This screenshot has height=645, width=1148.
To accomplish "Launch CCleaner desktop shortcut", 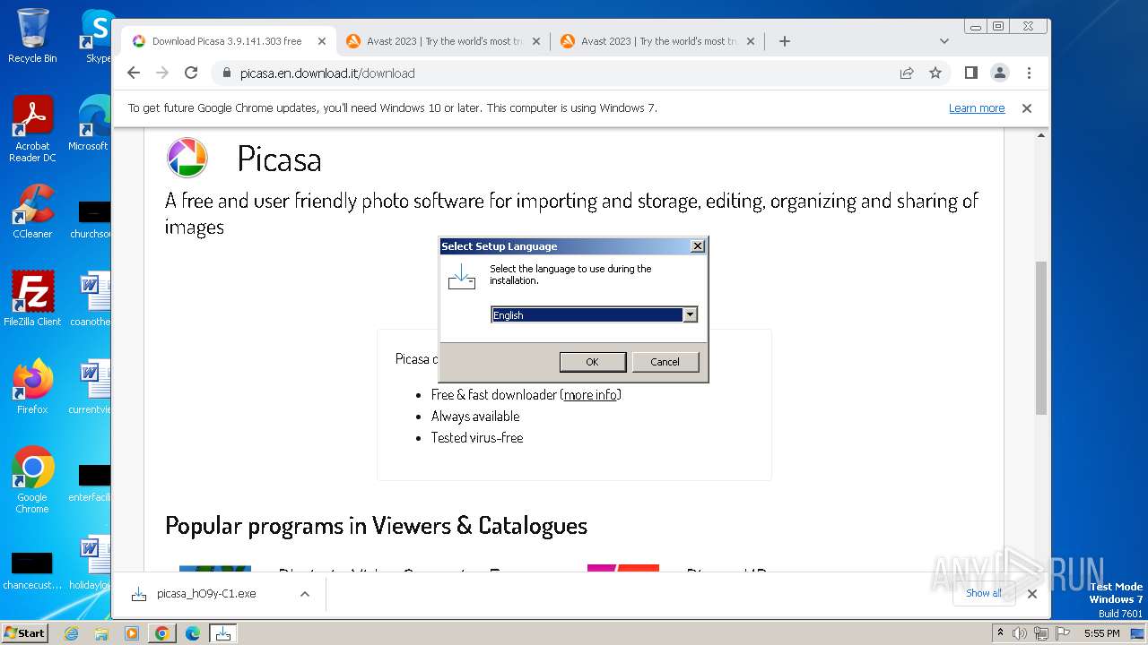I will pyautogui.click(x=32, y=211).
